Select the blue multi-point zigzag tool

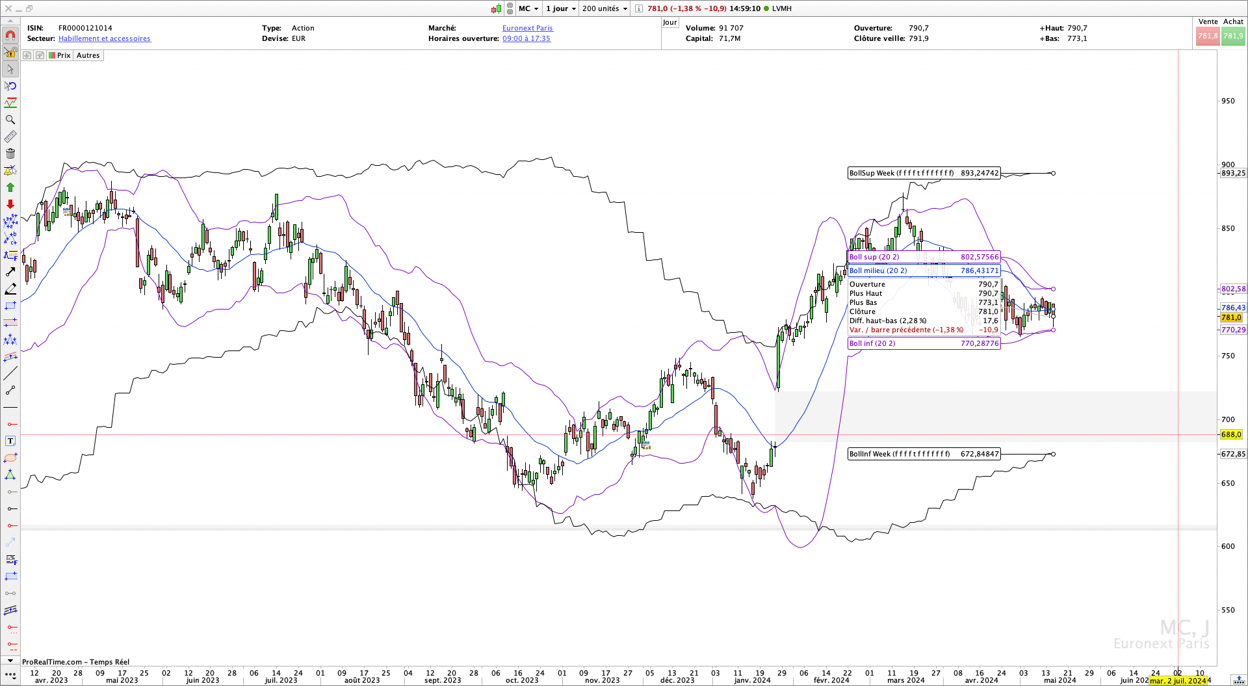(10, 339)
